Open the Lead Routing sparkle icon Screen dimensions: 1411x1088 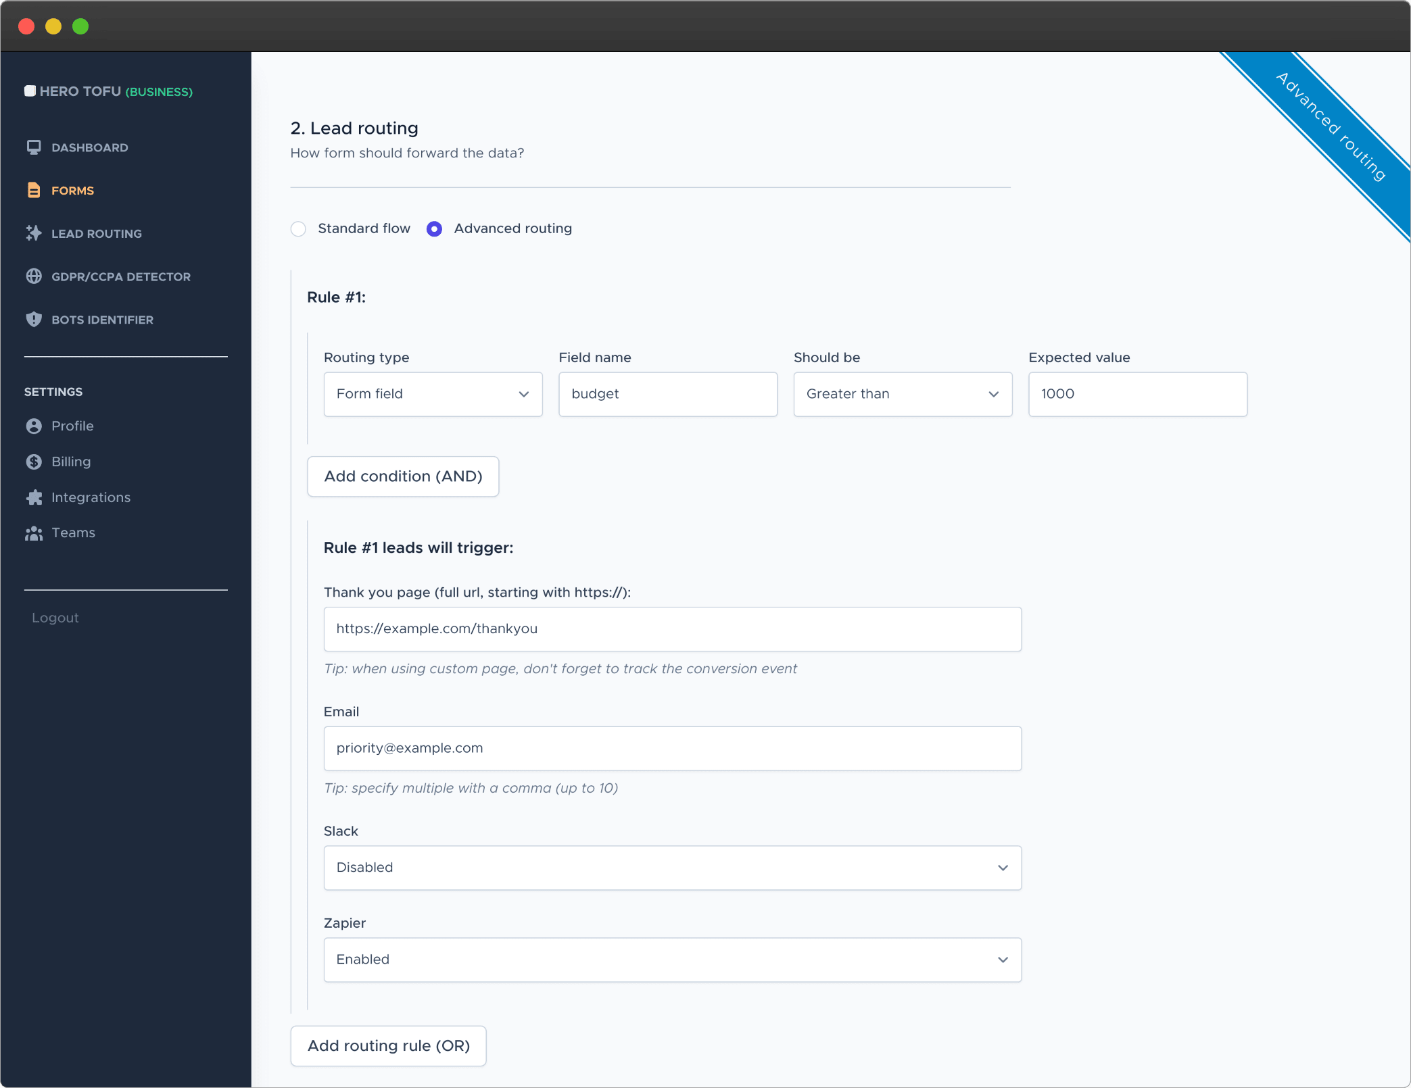(34, 233)
